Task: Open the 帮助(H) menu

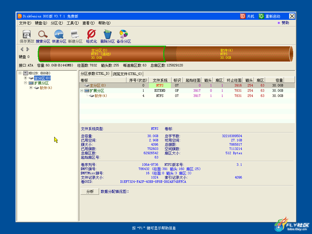Action: 105,23
